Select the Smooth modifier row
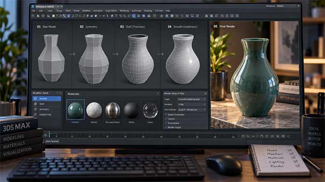 (x=46, y=99)
